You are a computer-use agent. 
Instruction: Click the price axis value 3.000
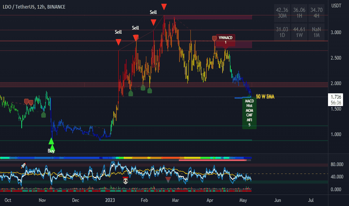(x=336, y=33)
